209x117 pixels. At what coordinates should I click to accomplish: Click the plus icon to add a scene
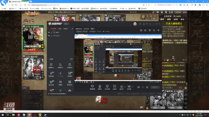(72, 29)
